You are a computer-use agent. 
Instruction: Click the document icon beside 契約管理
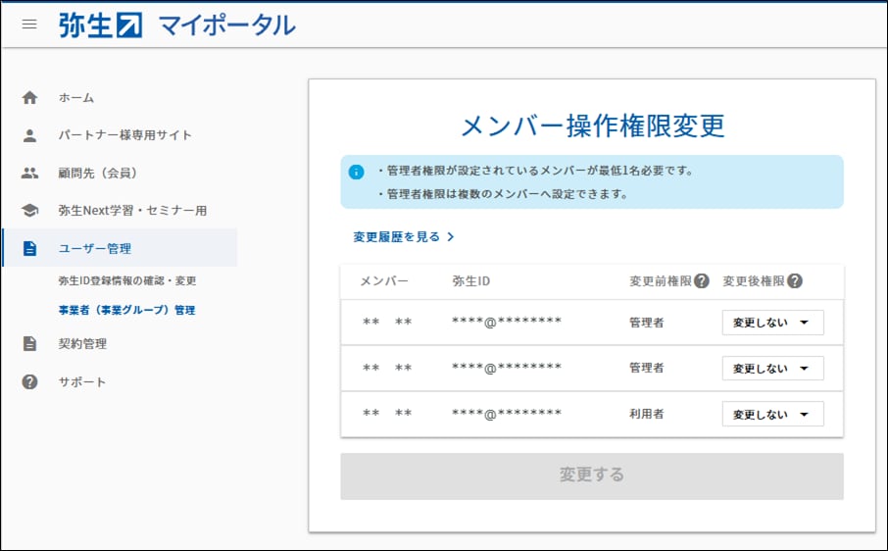point(29,344)
